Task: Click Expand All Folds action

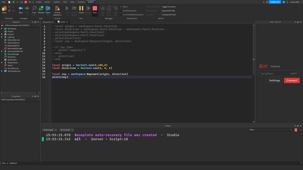Action: click(169, 11)
